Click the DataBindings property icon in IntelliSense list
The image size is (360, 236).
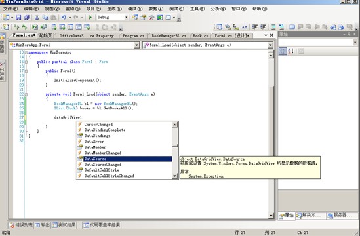click(x=79, y=136)
